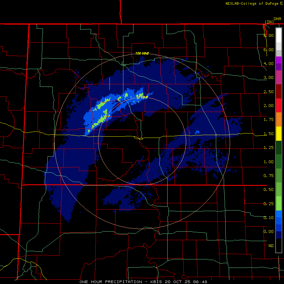284x284 pixels.
Task: Click the 0.00 legend value
Action: pyautogui.click(x=269, y=232)
